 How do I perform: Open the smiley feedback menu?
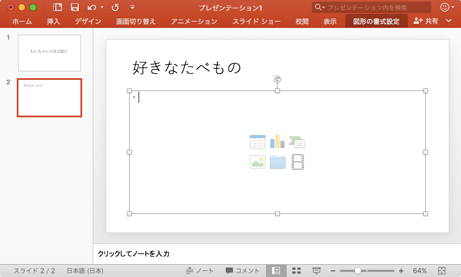447,7
